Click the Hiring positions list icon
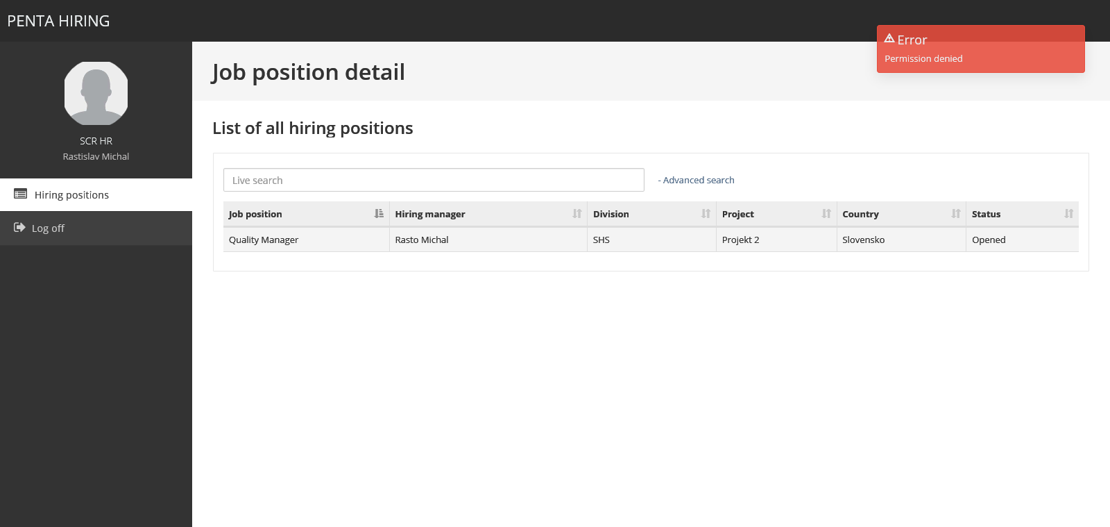 point(21,194)
